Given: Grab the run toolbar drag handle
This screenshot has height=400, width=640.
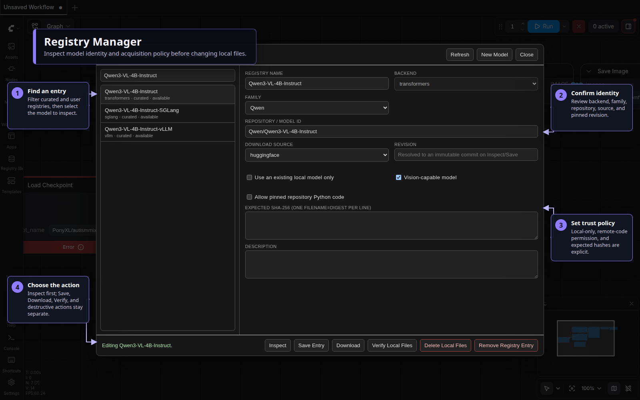Looking at the screenshot, I should coord(500,27).
